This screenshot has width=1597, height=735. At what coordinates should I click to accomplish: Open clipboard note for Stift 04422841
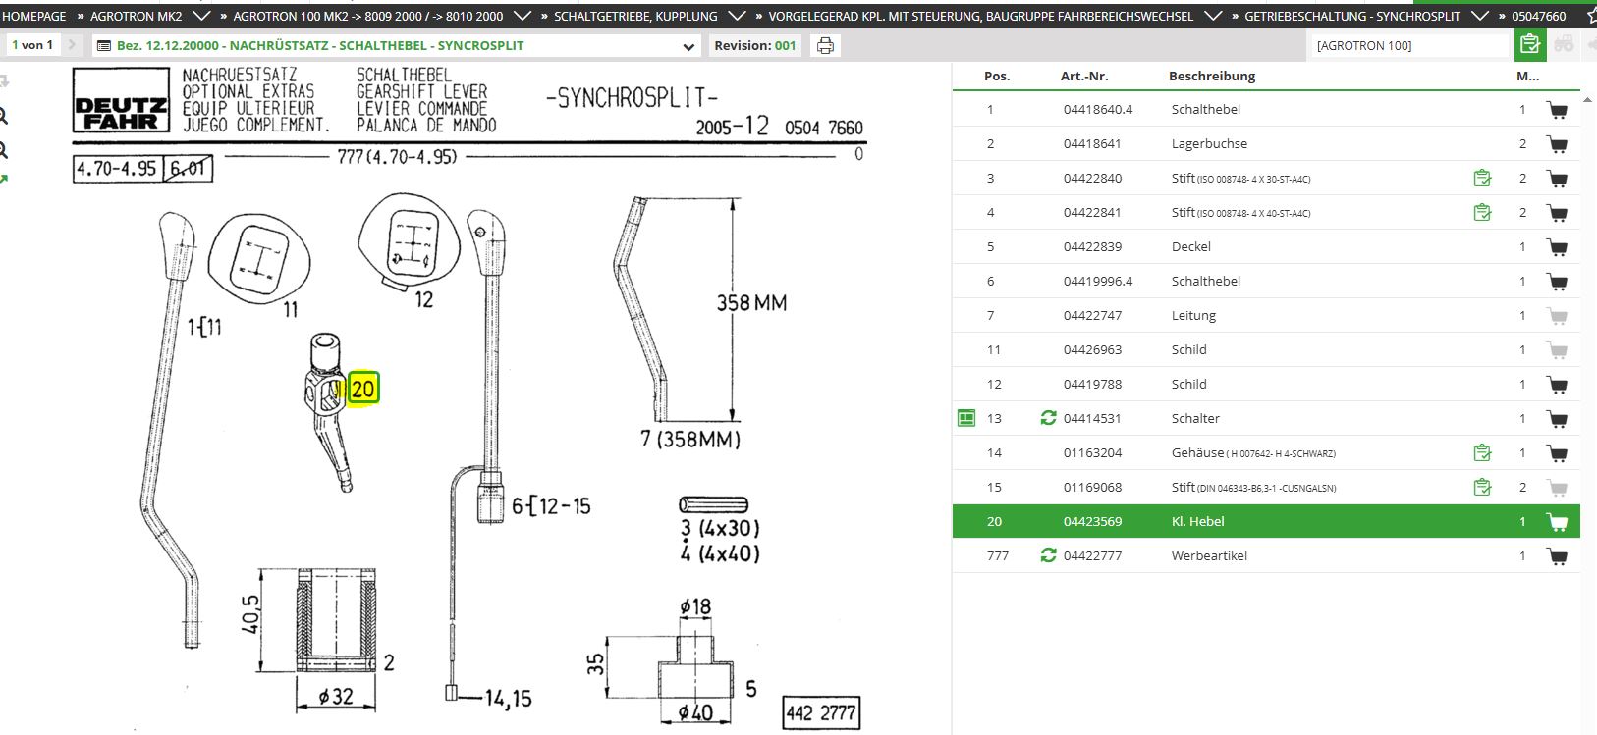click(x=1482, y=212)
